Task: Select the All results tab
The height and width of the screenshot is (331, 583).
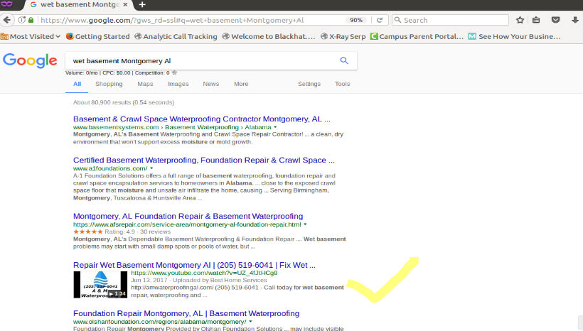Action: [x=77, y=84]
